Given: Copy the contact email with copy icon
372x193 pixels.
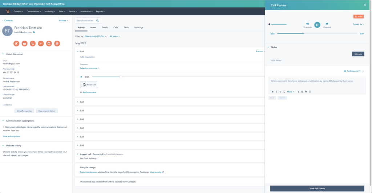Looking at the screenshot, I should coord(34,32).
